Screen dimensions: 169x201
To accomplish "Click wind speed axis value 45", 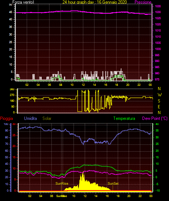I will pos(11,12).
